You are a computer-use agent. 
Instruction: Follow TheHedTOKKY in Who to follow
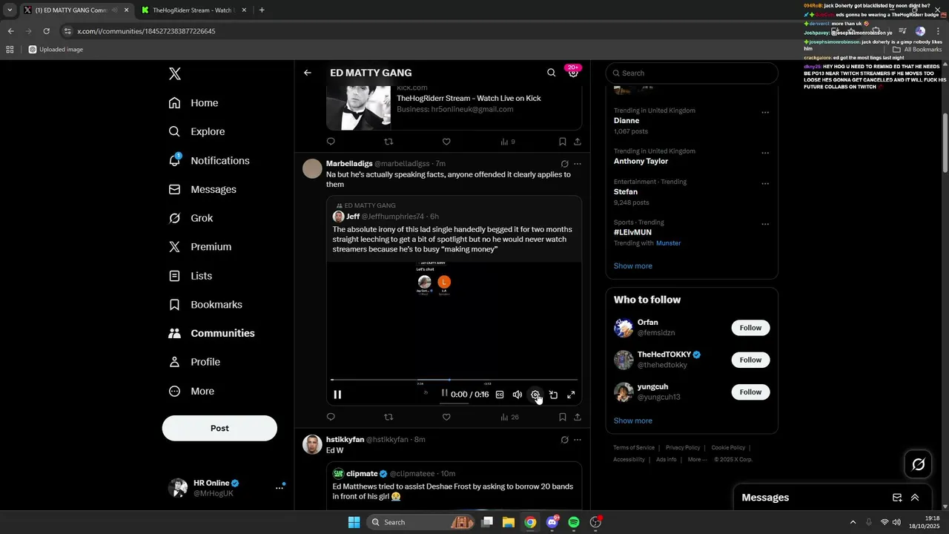(x=750, y=360)
